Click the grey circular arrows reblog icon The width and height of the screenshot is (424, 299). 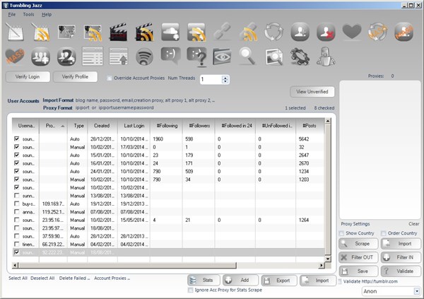click(x=274, y=32)
